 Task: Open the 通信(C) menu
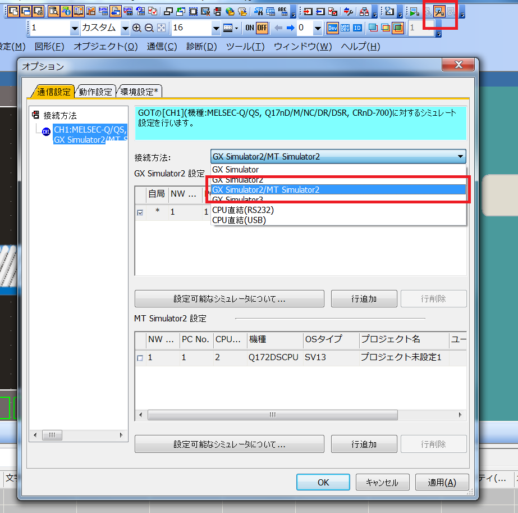pos(162,46)
